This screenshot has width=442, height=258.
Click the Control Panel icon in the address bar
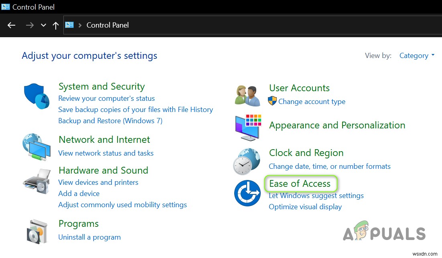click(x=69, y=25)
